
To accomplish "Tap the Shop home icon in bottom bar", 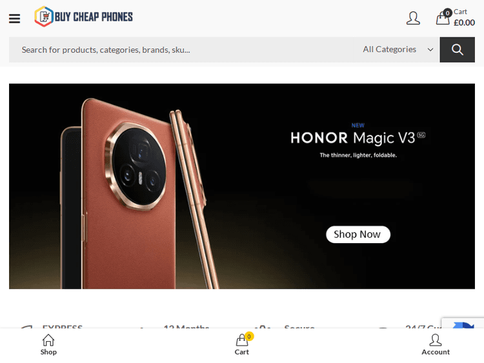I will coord(48,340).
